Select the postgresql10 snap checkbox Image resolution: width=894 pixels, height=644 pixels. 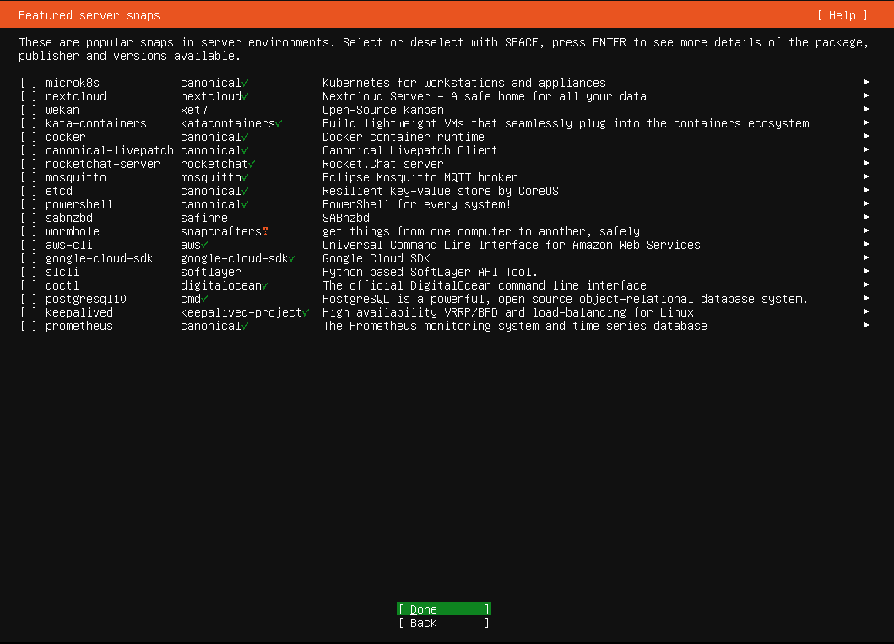click(x=29, y=299)
